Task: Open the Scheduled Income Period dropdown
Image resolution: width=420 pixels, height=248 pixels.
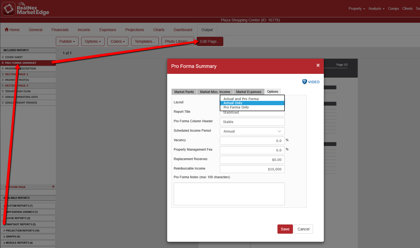Action: pyautogui.click(x=252, y=131)
